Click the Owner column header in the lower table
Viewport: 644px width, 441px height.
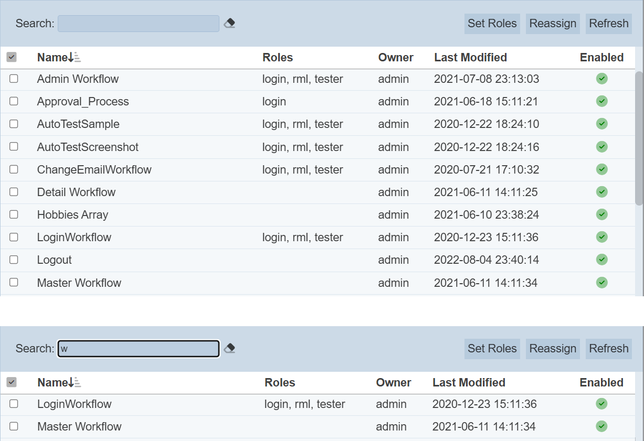[x=393, y=383]
